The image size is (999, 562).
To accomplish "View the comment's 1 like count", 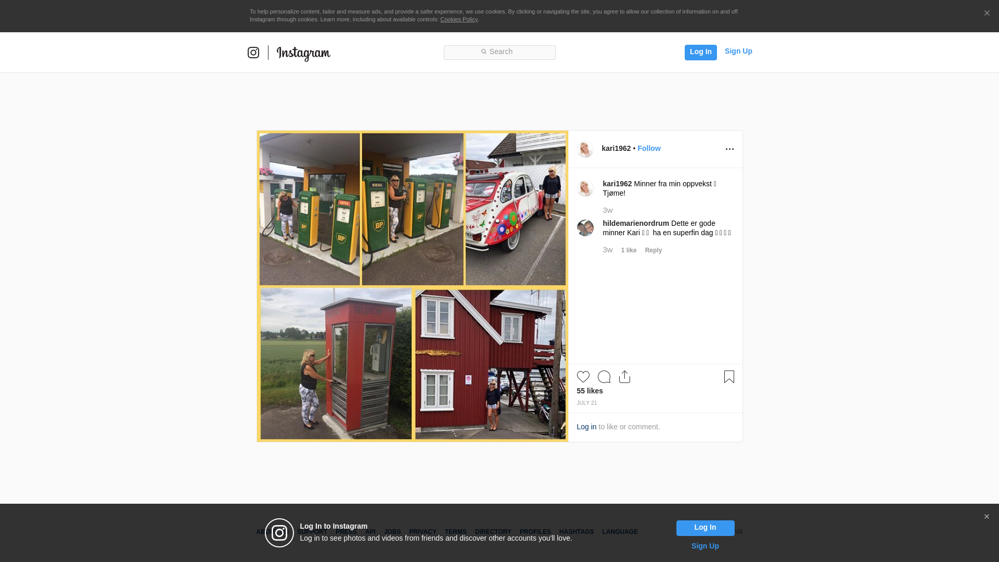I will tap(629, 250).
